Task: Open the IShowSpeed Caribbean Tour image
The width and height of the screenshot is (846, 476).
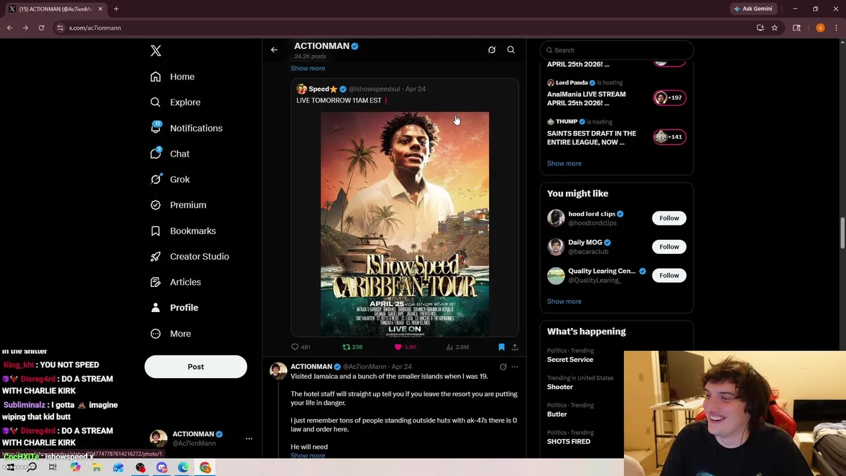Action: point(404,224)
